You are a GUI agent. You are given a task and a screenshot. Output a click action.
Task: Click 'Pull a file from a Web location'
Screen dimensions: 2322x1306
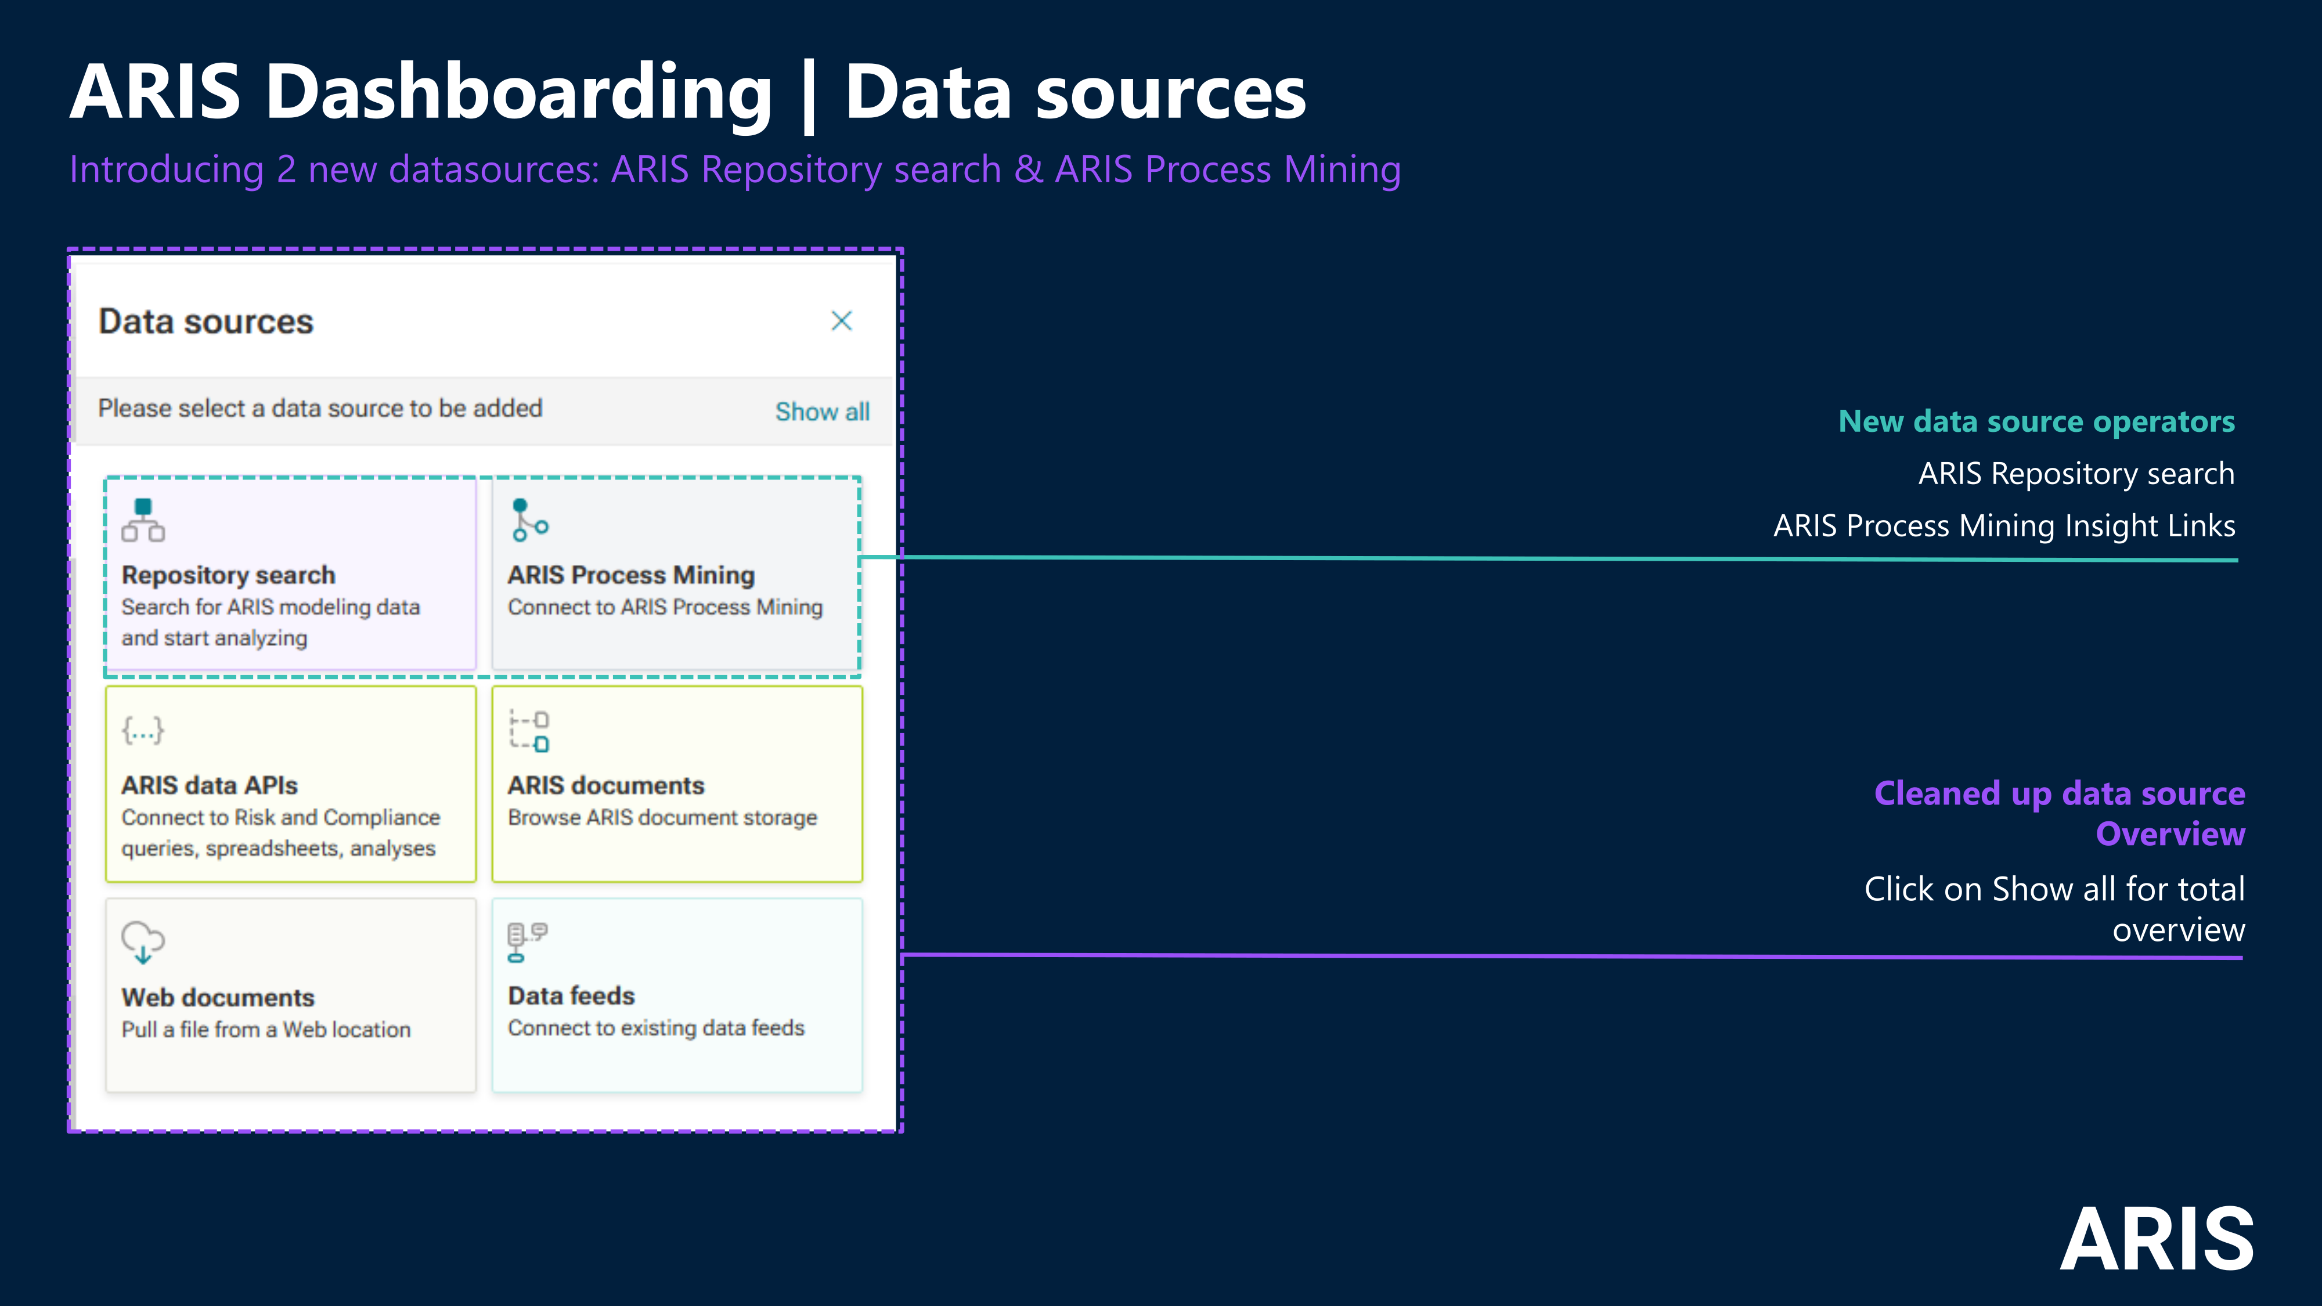(266, 1029)
